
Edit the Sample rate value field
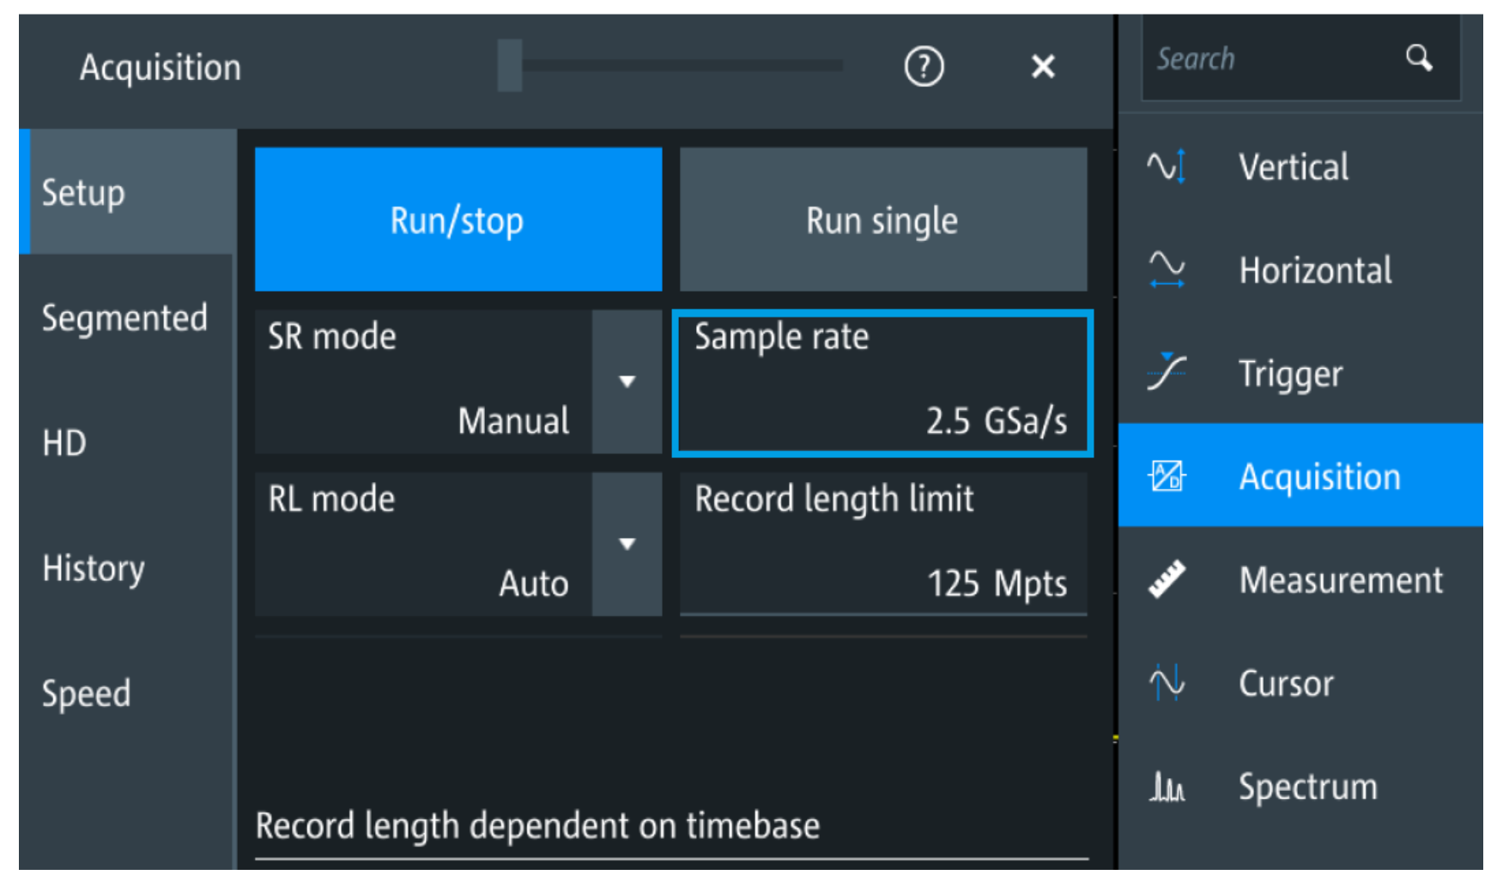point(882,383)
